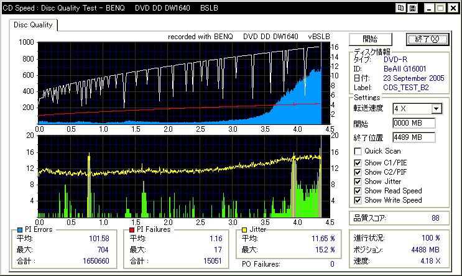Click the yellow Jitter color swatch

244,230
